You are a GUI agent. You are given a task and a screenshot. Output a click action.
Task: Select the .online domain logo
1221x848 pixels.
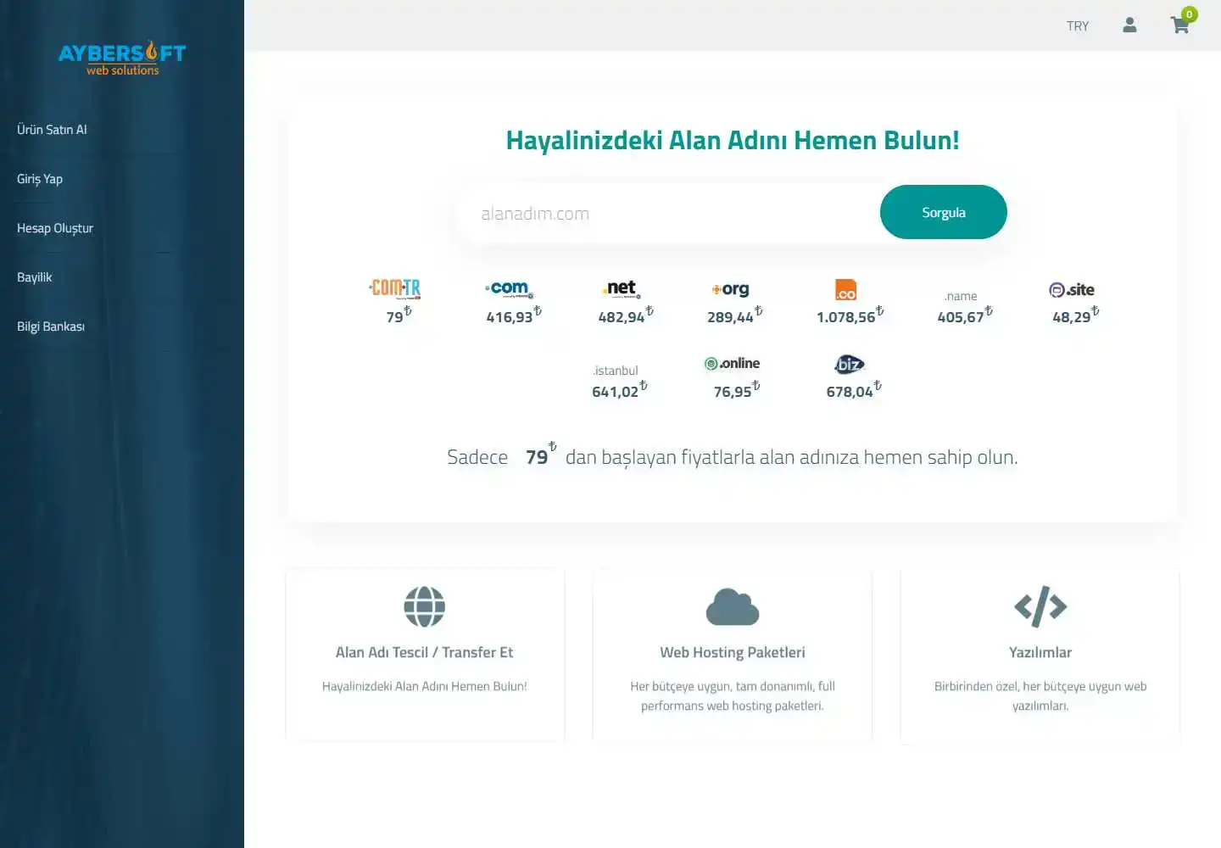[x=733, y=364]
